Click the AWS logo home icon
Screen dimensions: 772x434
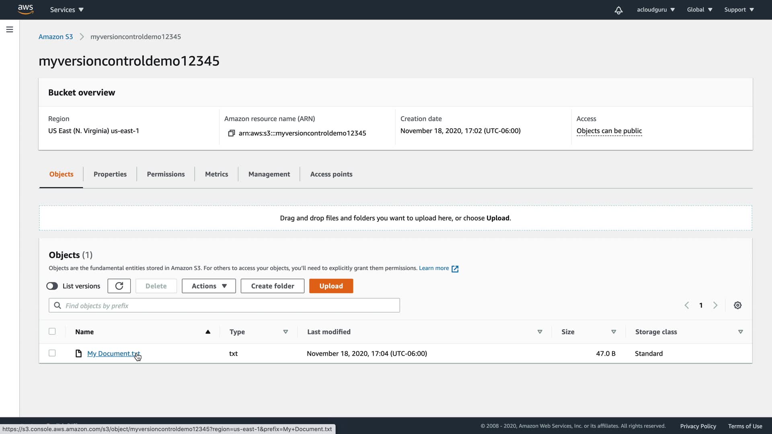click(25, 9)
